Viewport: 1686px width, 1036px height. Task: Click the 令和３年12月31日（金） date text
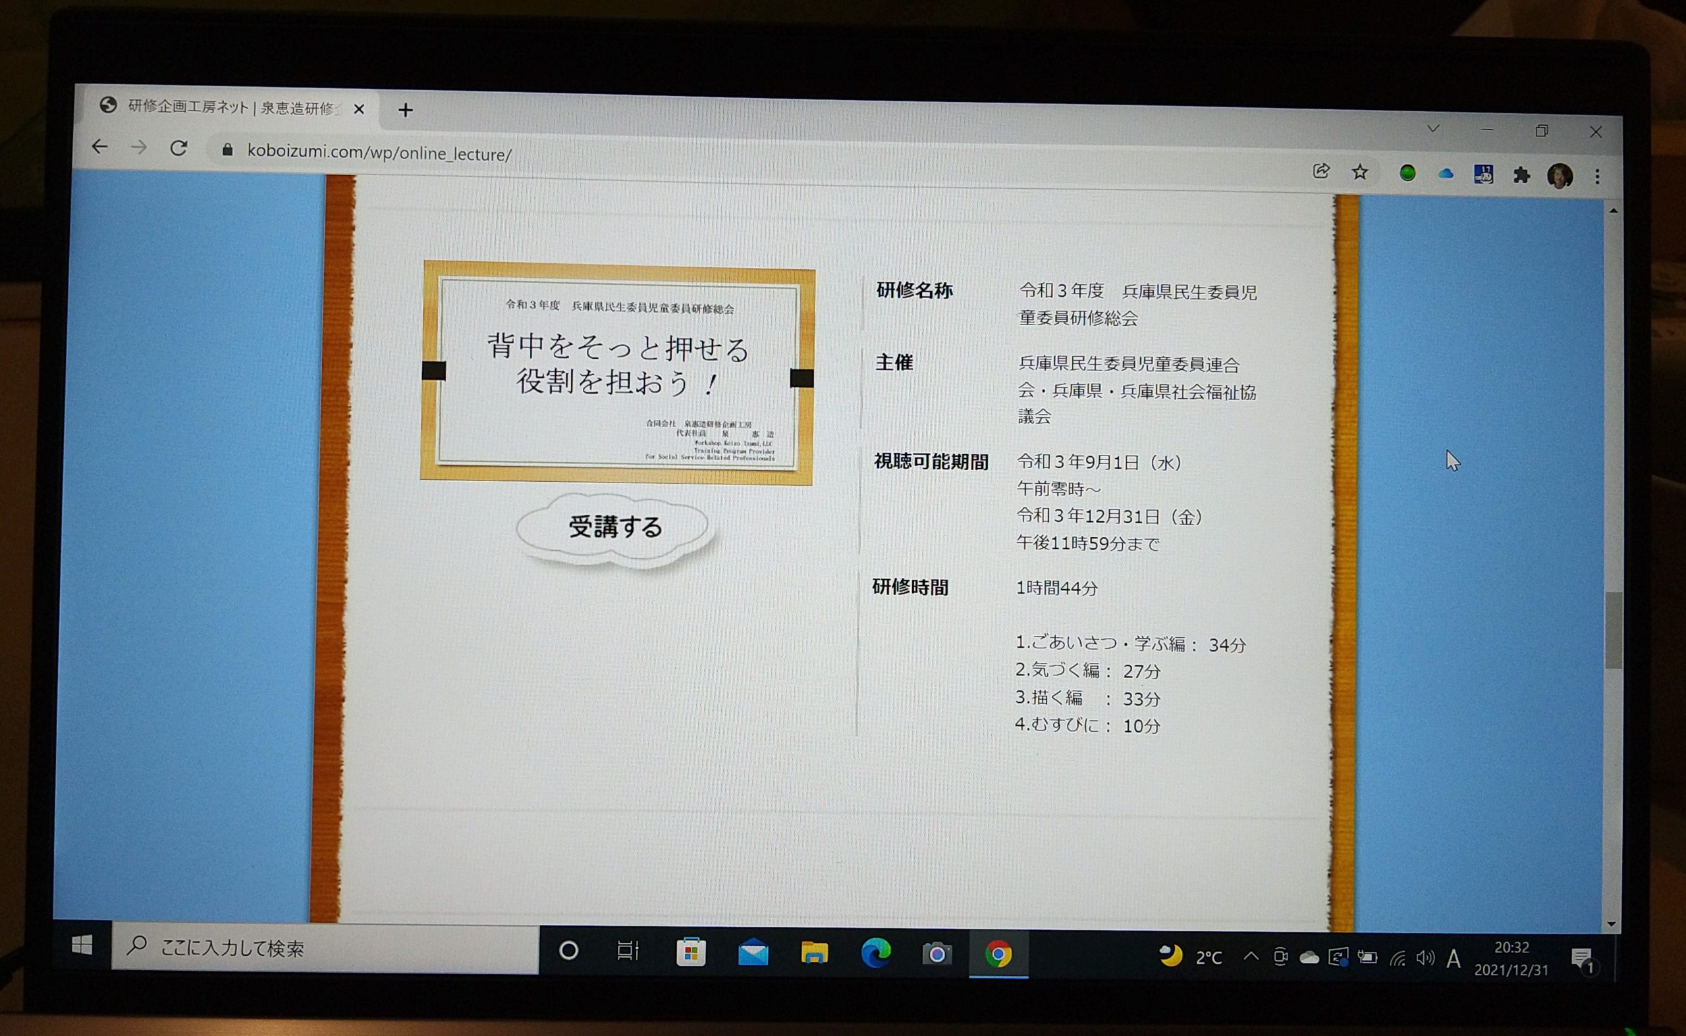1110,517
